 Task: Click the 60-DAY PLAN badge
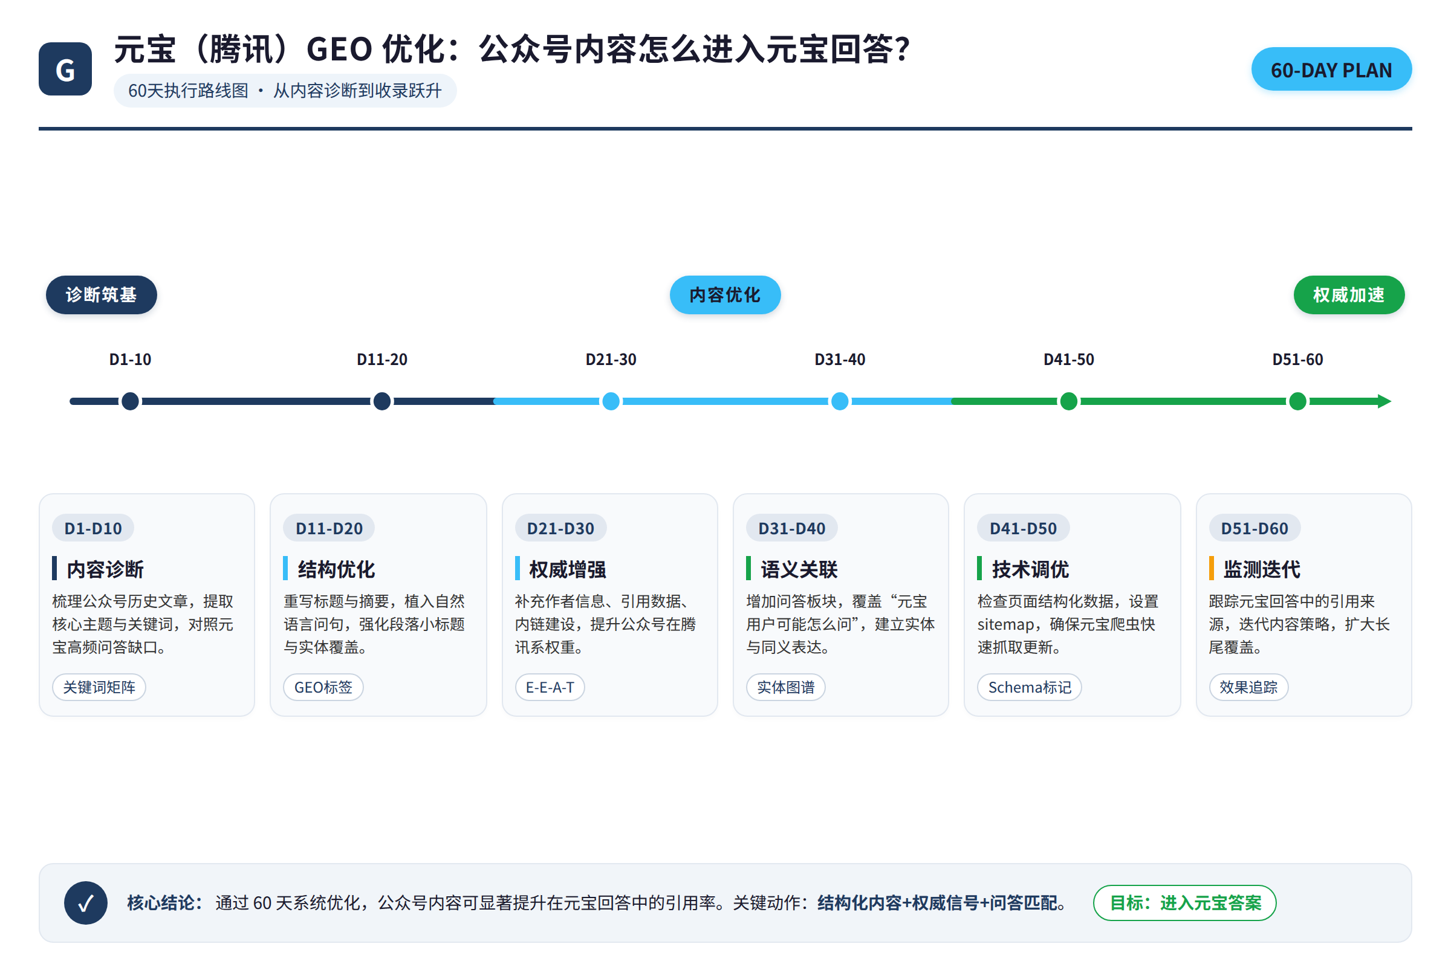(1331, 69)
